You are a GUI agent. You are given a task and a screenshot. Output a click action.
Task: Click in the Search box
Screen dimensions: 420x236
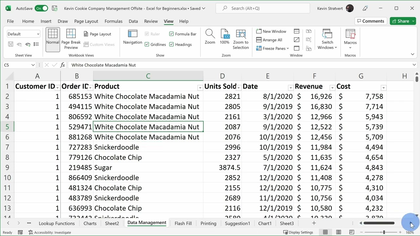click(x=262, y=8)
